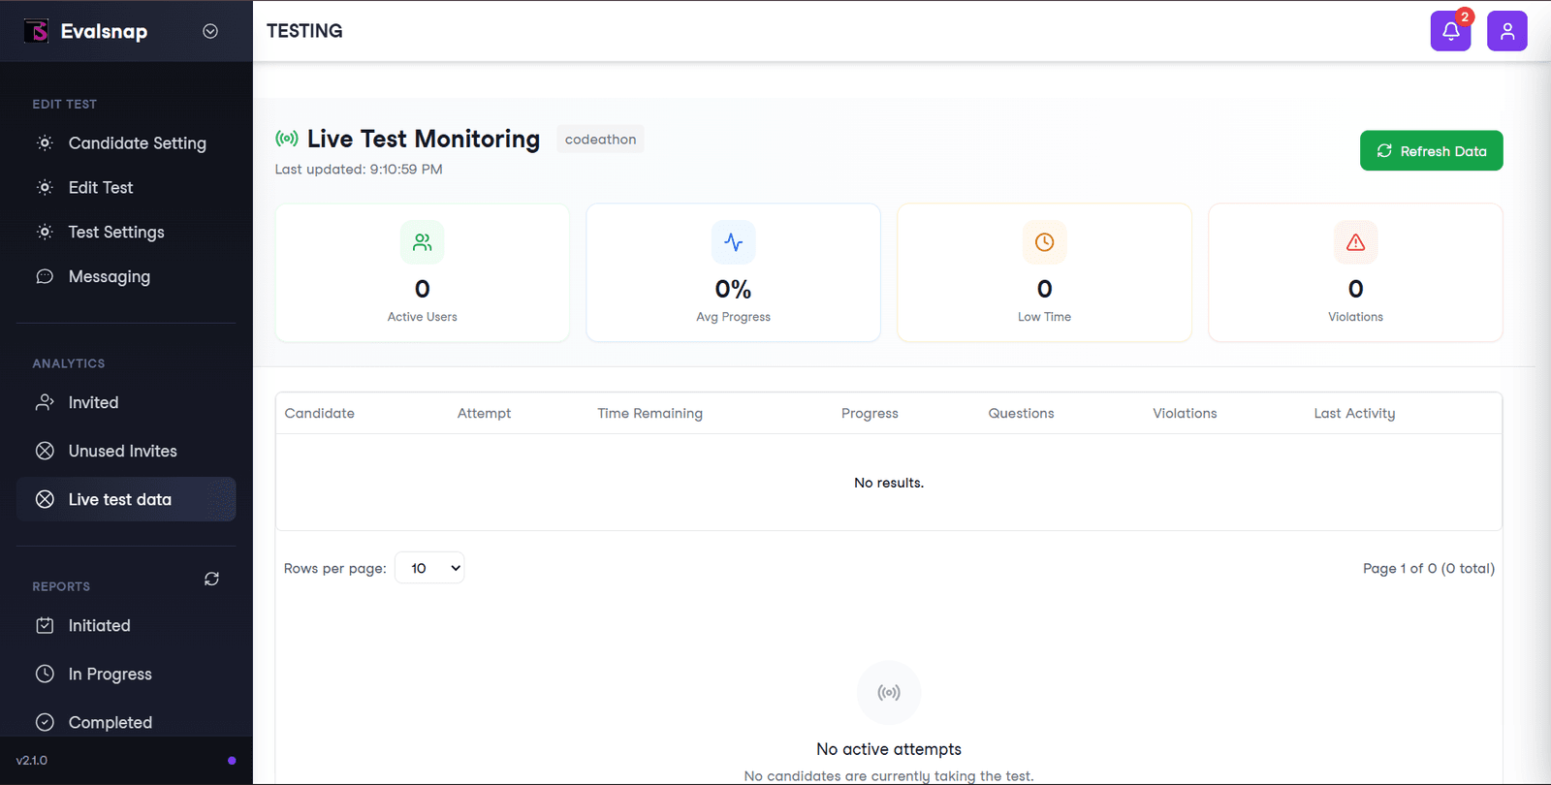The height and width of the screenshot is (785, 1551).
Task: Click the Active Users people icon
Action: tap(422, 242)
